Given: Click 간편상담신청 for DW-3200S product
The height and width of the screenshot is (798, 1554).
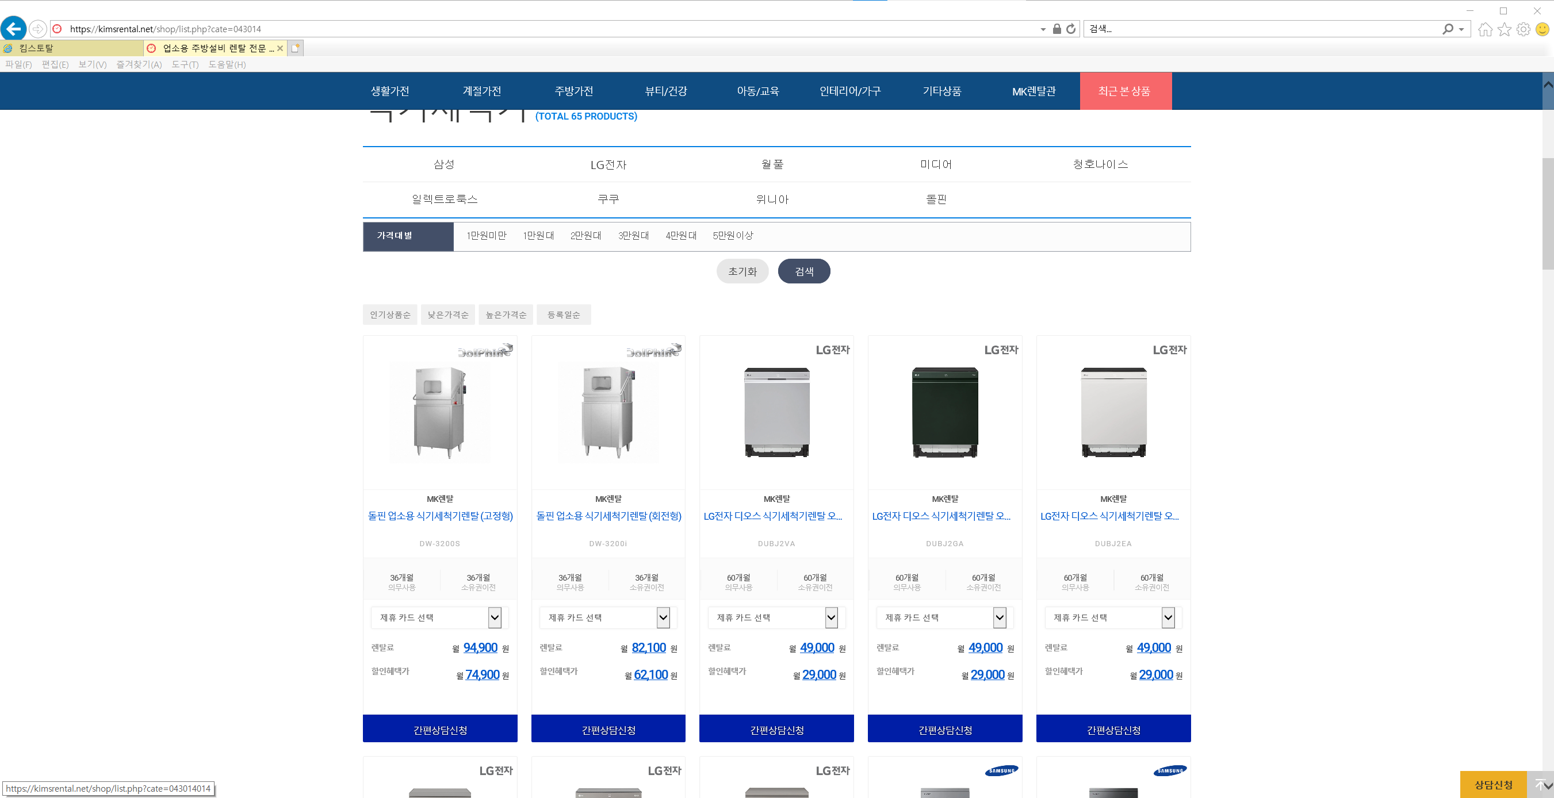Looking at the screenshot, I should (441, 729).
